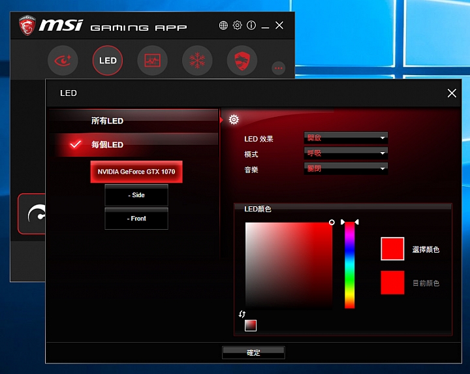Open the hardware monitor graph icon
This screenshot has height=374, width=470.
152,61
